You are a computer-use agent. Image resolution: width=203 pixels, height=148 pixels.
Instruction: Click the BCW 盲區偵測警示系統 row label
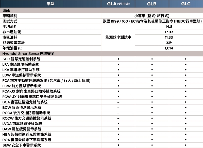pos(22,107)
